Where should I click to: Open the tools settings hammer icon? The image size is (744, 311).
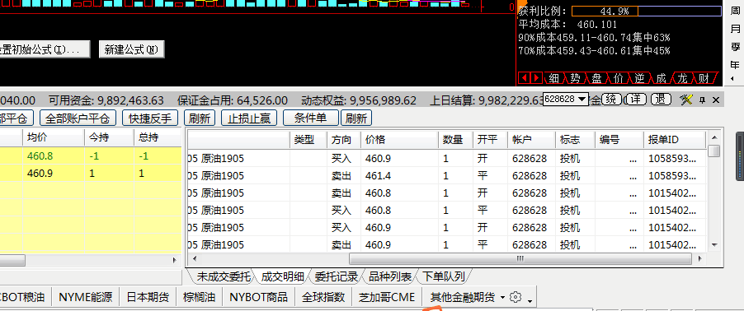[x=686, y=100]
